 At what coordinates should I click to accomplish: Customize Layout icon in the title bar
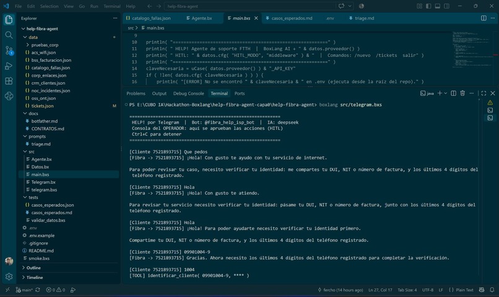coord(419,6)
